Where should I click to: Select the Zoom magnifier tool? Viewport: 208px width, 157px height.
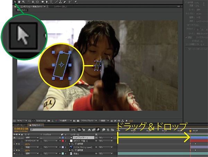coord(24,2)
